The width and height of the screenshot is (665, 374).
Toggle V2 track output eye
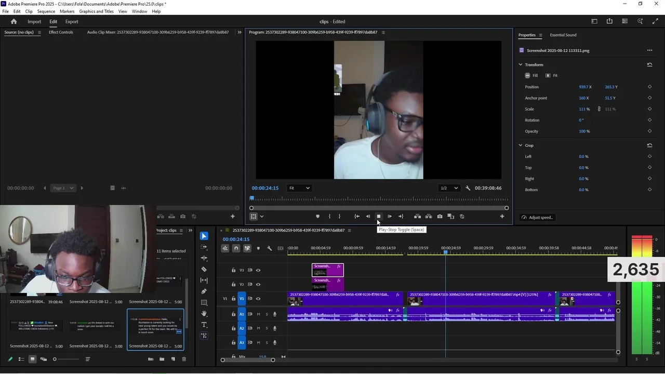click(x=258, y=284)
